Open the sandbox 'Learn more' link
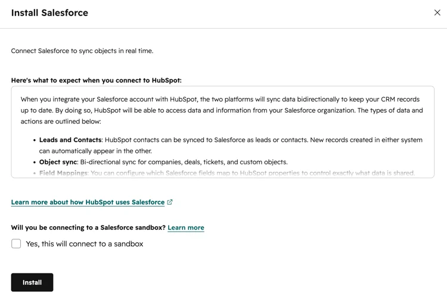The height and width of the screenshot is (299, 447). coord(186,227)
